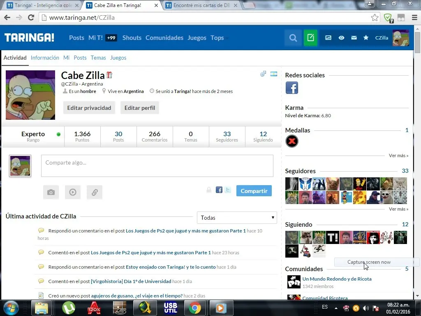
Task: Attach a video with play icon
Action: click(x=73, y=192)
